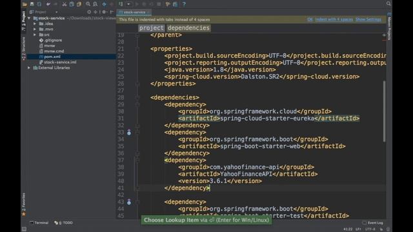Screen dimensions: 413x232
Task: Open the Event Log
Action: 372,223
